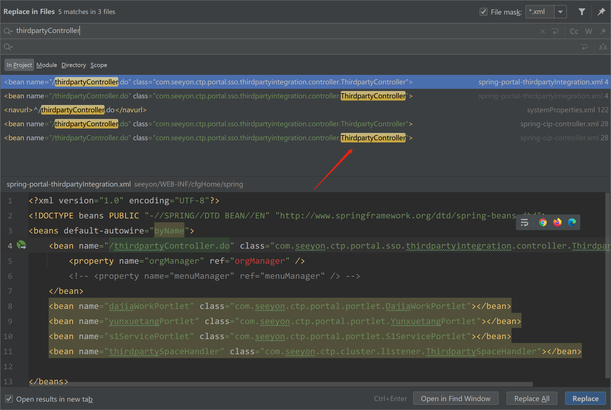Click the filter search results funnel icon
611x410 pixels.
click(582, 12)
